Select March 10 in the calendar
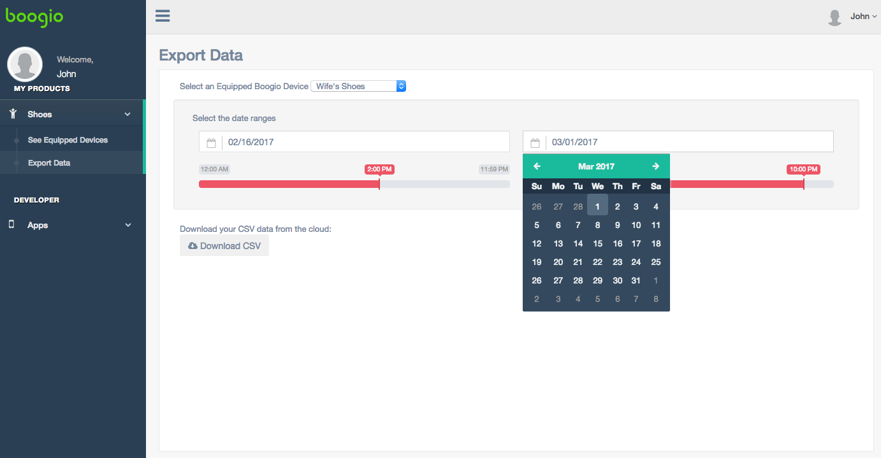The height and width of the screenshot is (458, 881). (636, 225)
